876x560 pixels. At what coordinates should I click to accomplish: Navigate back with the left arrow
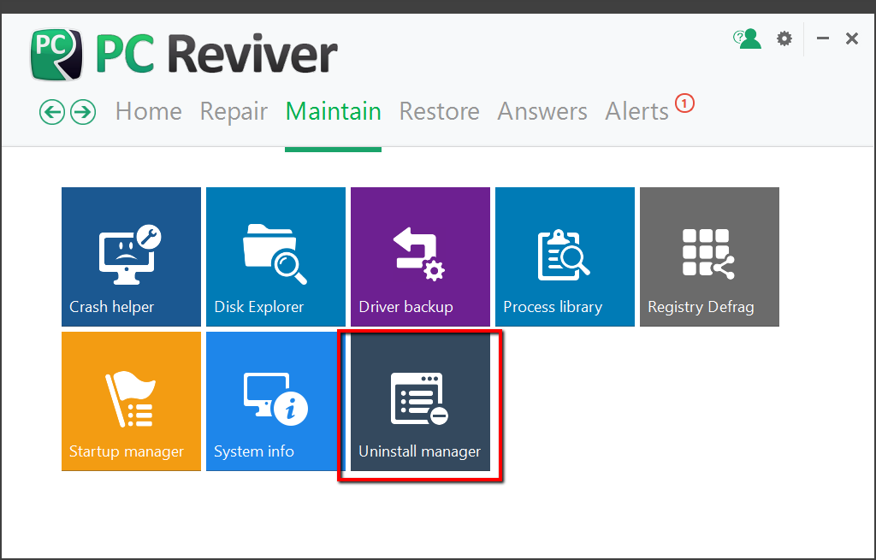pyautogui.click(x=51, y=112)
